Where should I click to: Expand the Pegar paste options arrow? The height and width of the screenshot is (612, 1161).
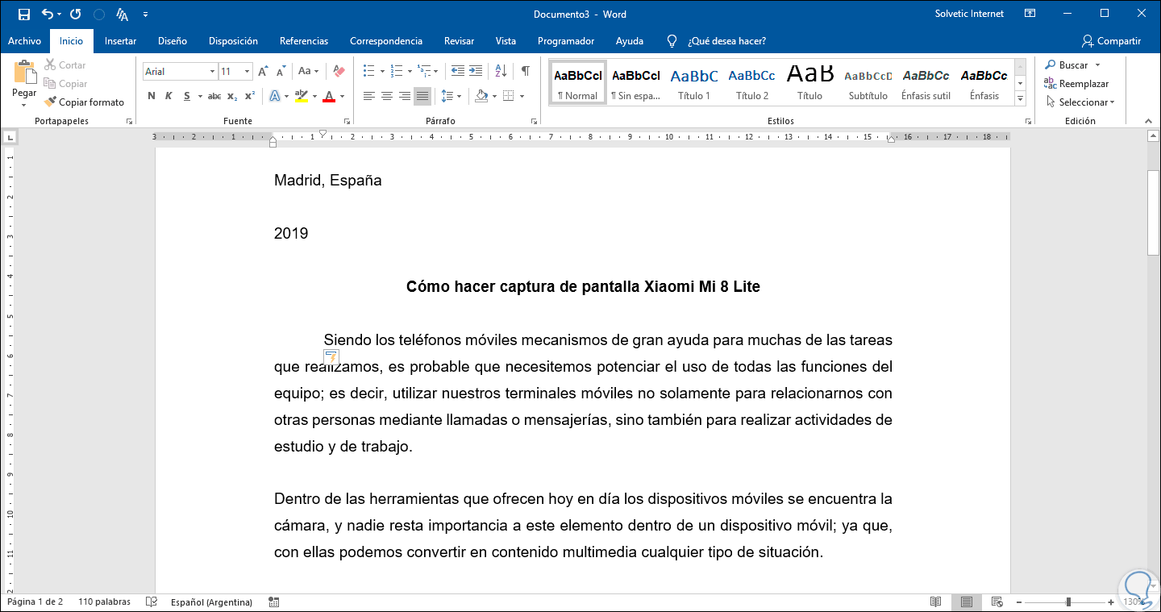pyautogui.click(x=24, y=105)
